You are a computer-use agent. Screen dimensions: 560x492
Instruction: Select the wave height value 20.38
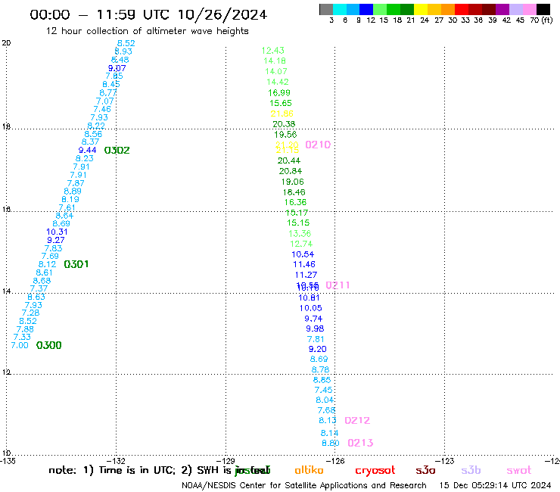(284, 124)
